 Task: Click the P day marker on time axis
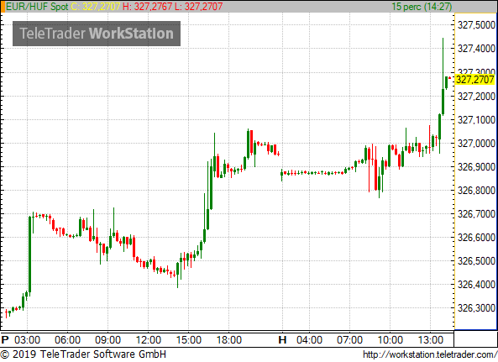(x=5, y=340)
